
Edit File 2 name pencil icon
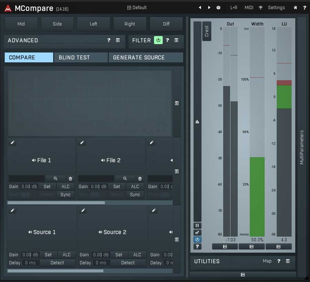click(82, 142)
